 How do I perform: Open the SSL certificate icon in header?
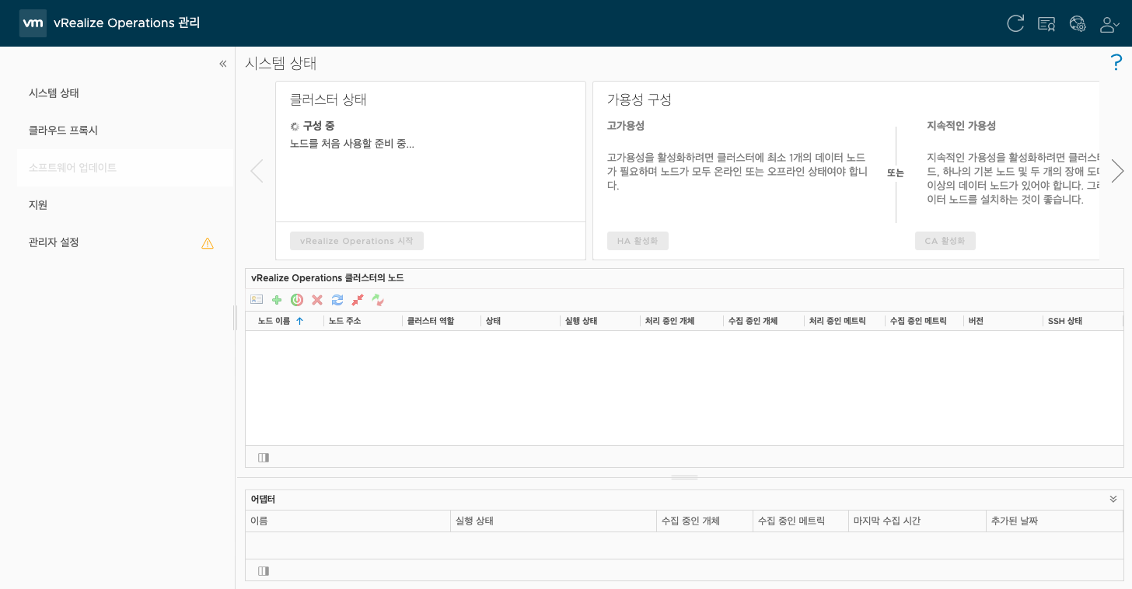pyautogui.click(x=1046, y=24)
